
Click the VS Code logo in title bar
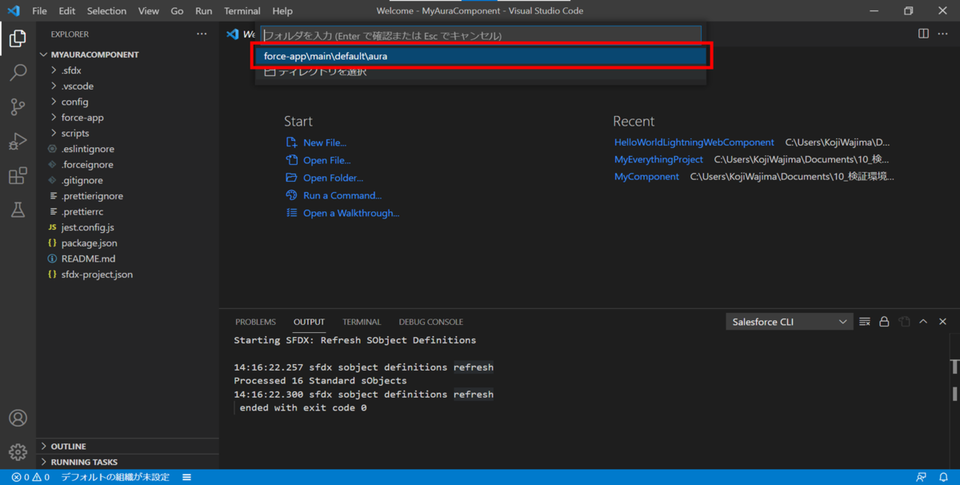[13, 10]
